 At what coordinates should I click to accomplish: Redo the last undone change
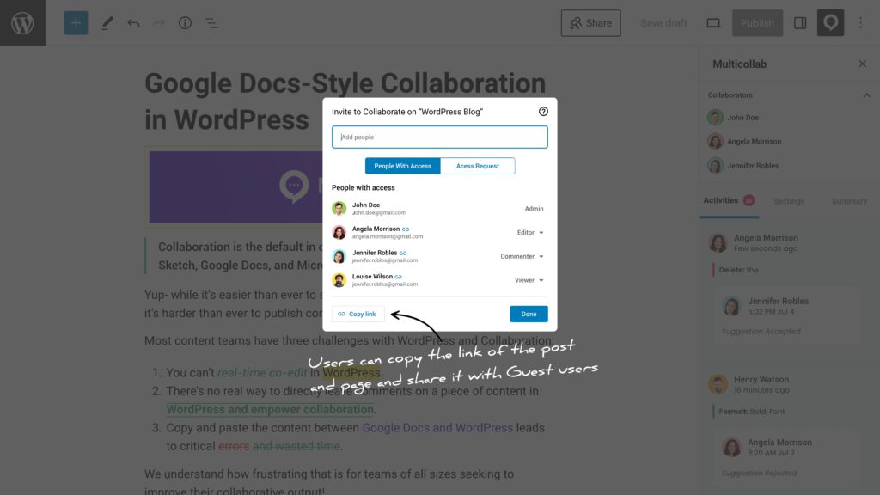[x=159, y=23]
